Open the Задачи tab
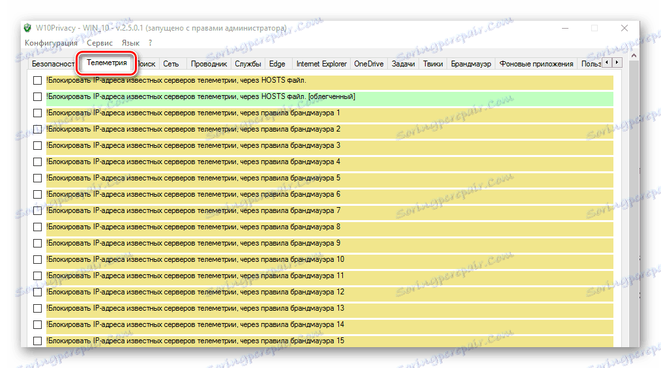Image resolution: width=661 pixels, height=368 pixels. click(x=403, y=64)
